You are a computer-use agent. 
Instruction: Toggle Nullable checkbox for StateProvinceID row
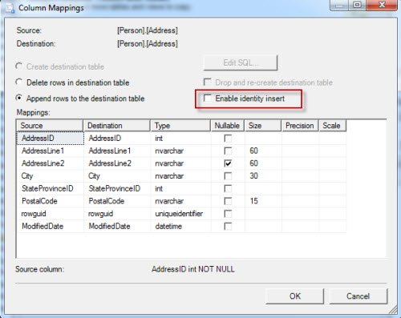[228, 188]
